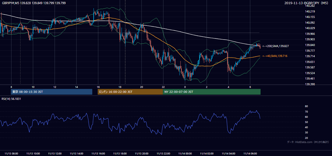The height and width of the screenshot is (156, 332).
Task: Click the RSI 20 level label
Action: tap(306, 138)
